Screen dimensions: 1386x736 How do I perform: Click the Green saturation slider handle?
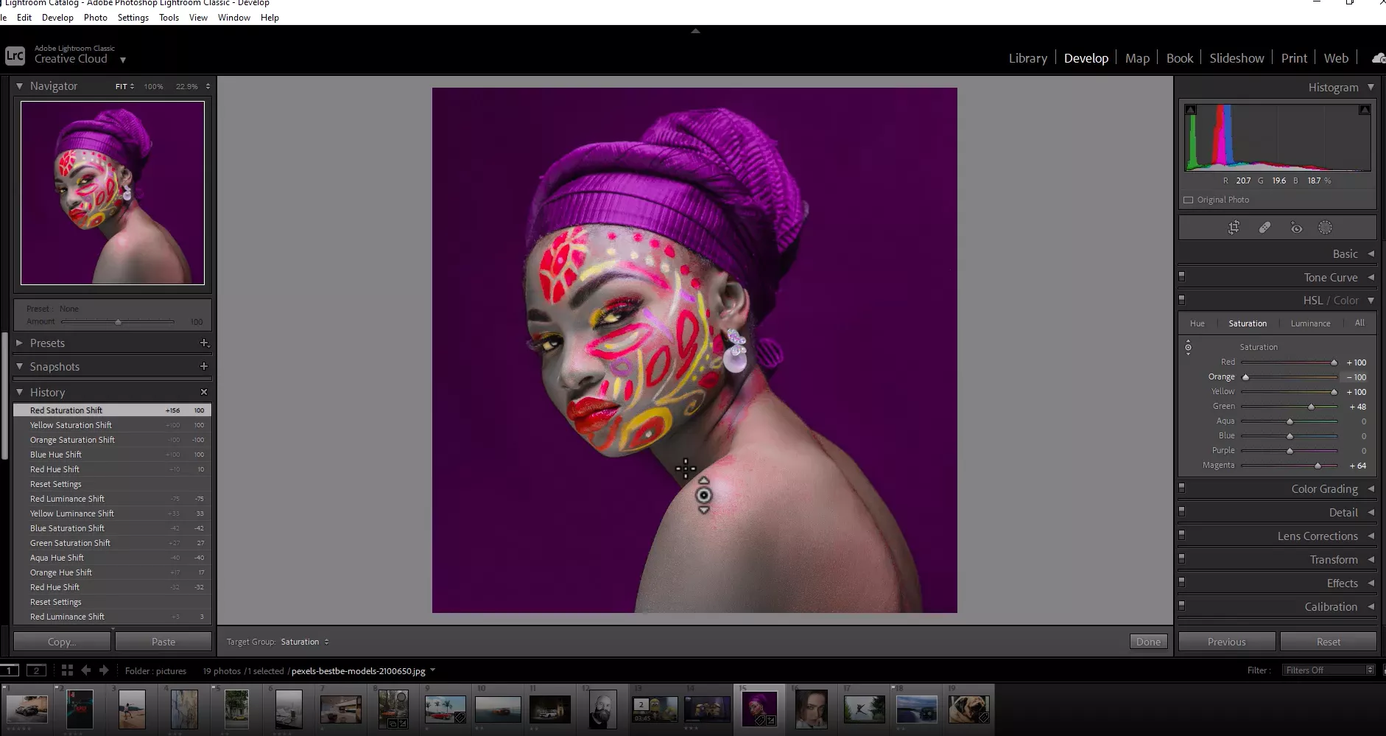1311,407
